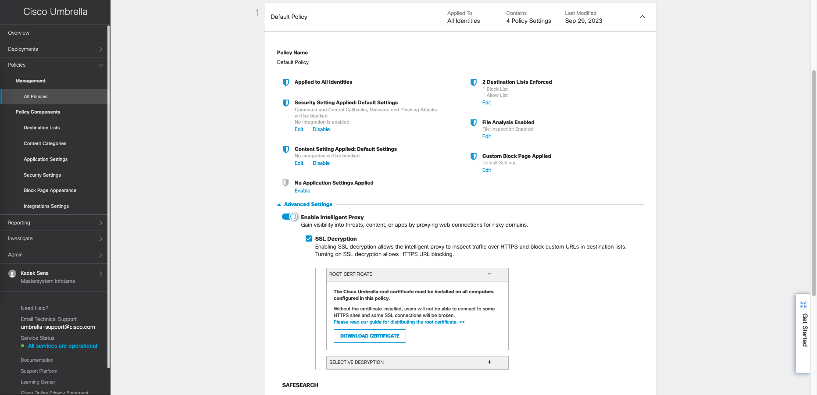This screenshot has height=395, width=817.
Task: Click the Destination Lists Enforced shield icon
Action: 473,82
